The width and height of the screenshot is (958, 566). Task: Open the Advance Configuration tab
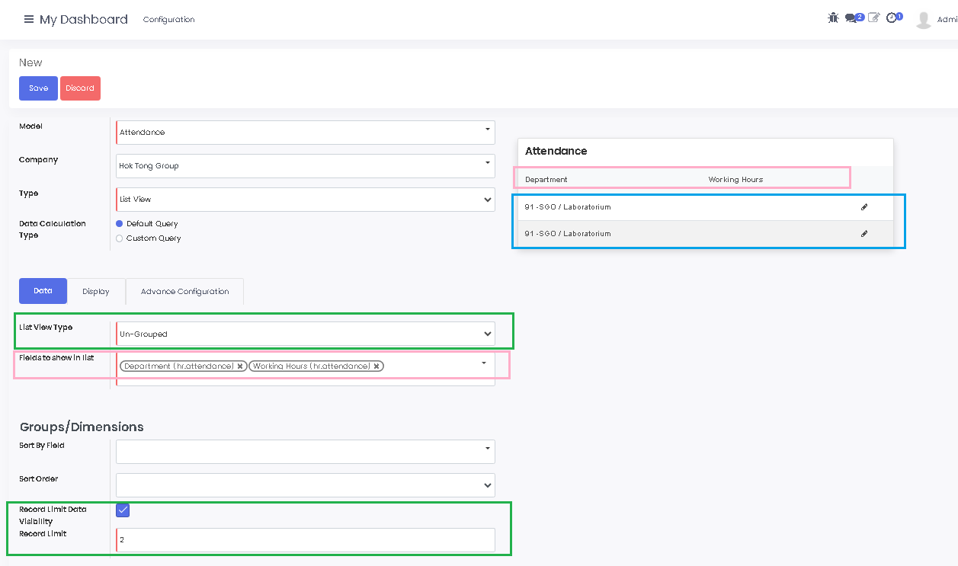(184, 292)
